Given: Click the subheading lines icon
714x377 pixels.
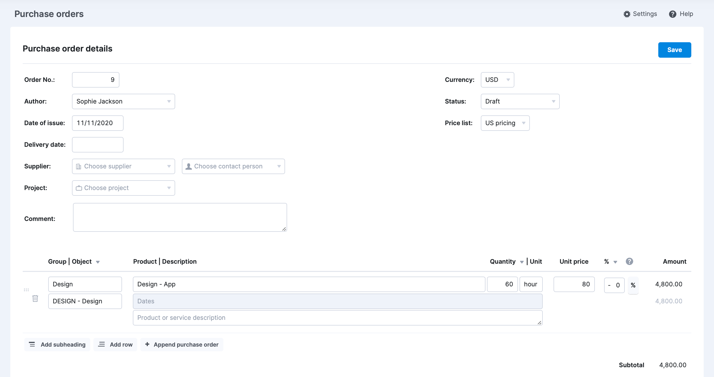Looking at the screenshot, I should point(32,344).
